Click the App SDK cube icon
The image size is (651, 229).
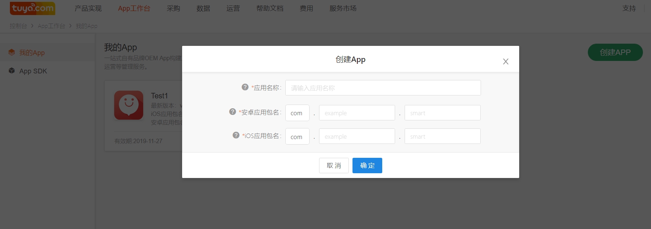pos(12,71)
